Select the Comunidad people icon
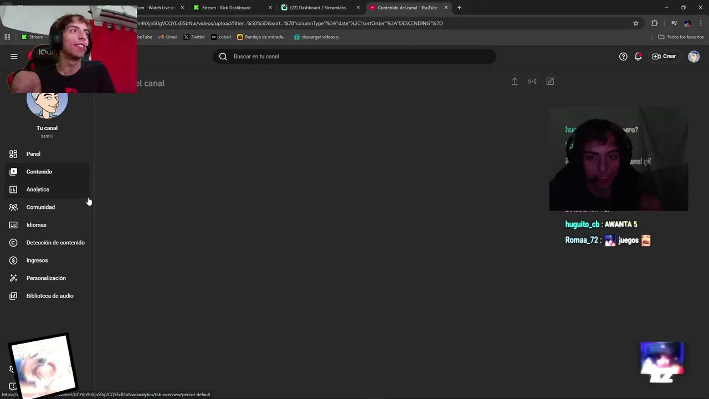Viewport: 709px width, 399px height. [x=13, y=207]
